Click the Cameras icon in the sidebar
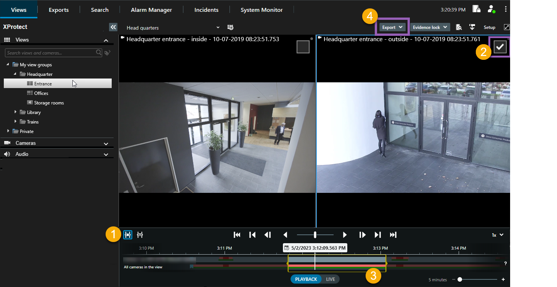 (7, 143)
